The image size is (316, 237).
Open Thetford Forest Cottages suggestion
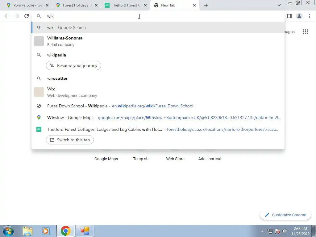click(x=158, y=129)
